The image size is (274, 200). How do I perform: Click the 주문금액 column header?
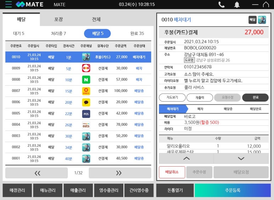point(121,46)
